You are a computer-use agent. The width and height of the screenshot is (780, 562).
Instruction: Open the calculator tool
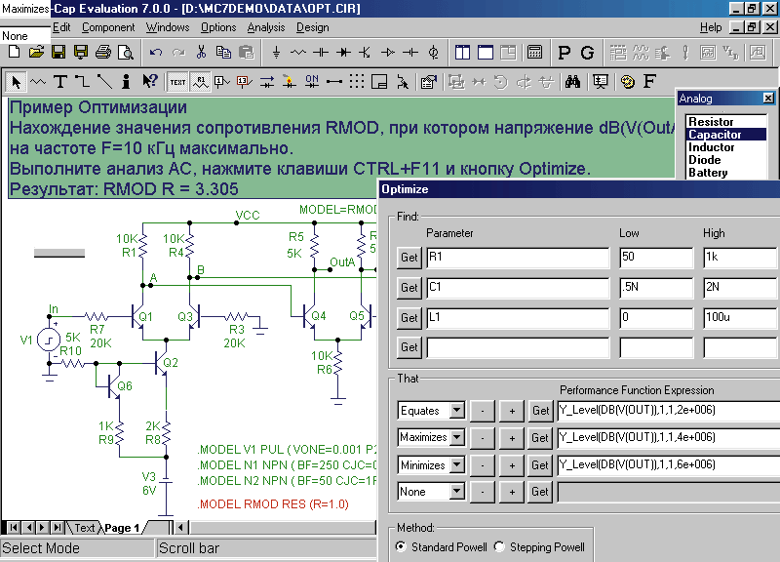point(534,53)
